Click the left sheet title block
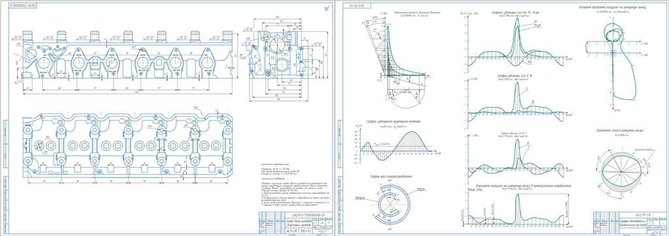Screen dimensions: 669x236 (293, 222)
